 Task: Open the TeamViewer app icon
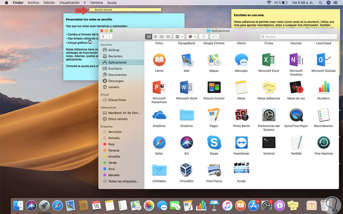pyautogui.click(x=241, y=142)
